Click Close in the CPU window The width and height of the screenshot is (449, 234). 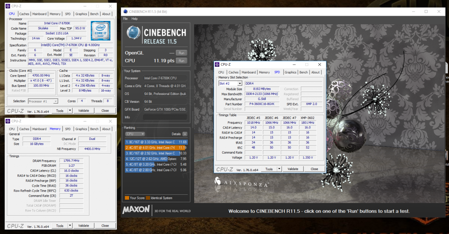[105, 111]
